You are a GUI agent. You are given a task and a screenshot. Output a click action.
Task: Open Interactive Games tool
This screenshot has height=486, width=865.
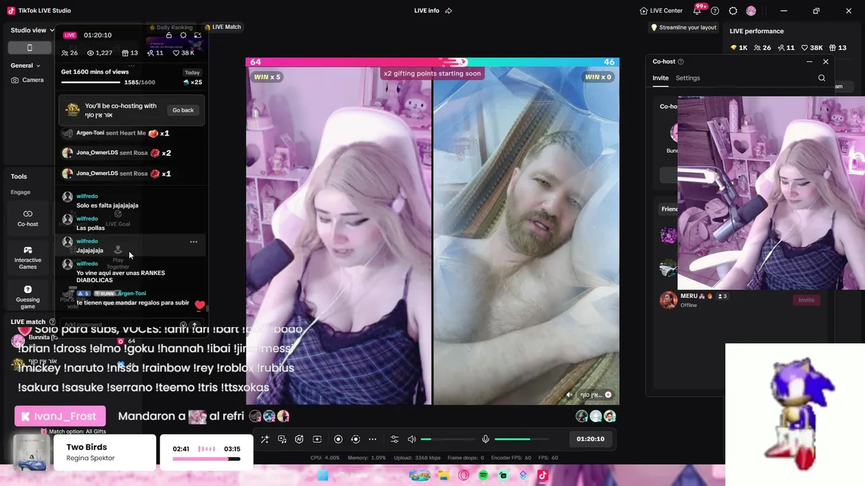[x=28, y=258]
